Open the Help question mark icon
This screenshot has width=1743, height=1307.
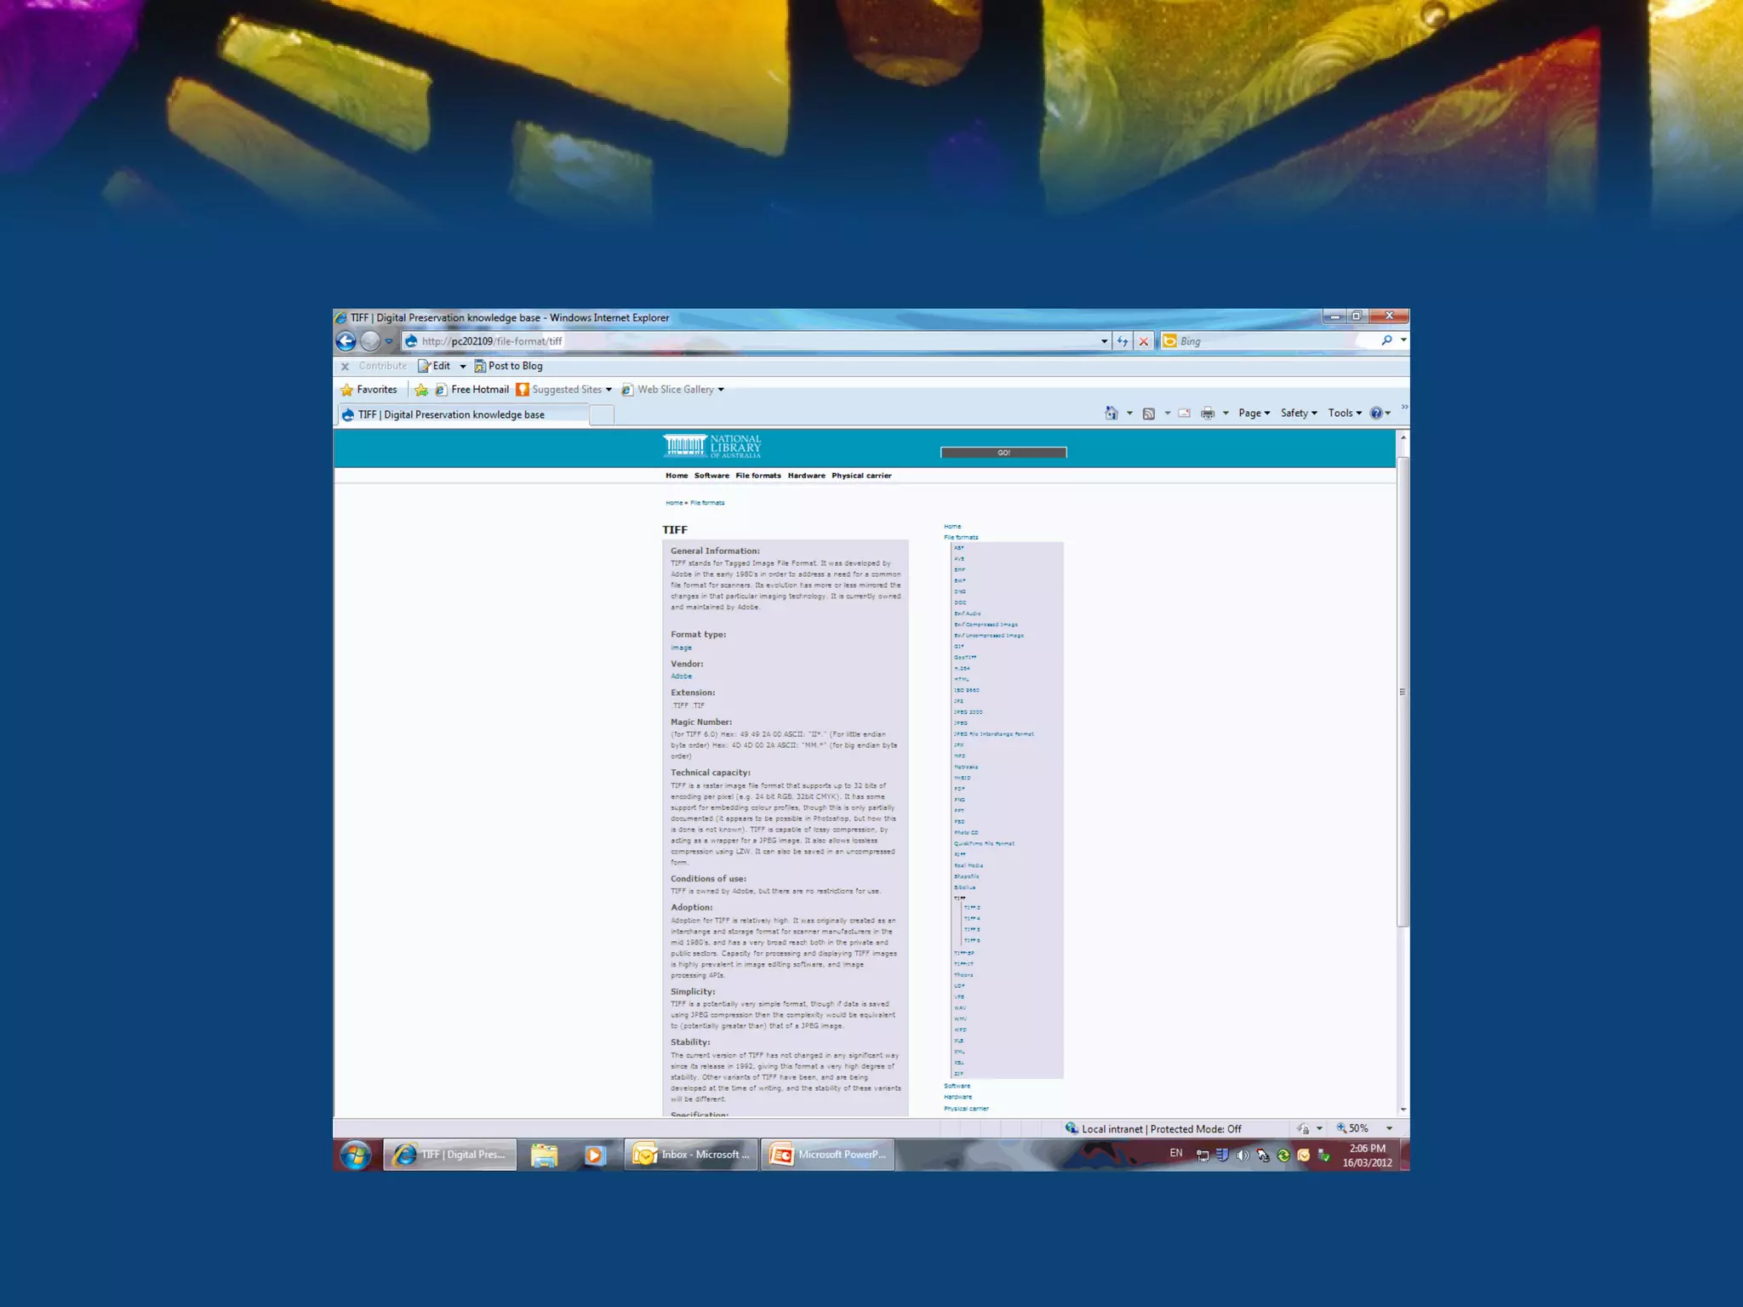point(1376,414)
